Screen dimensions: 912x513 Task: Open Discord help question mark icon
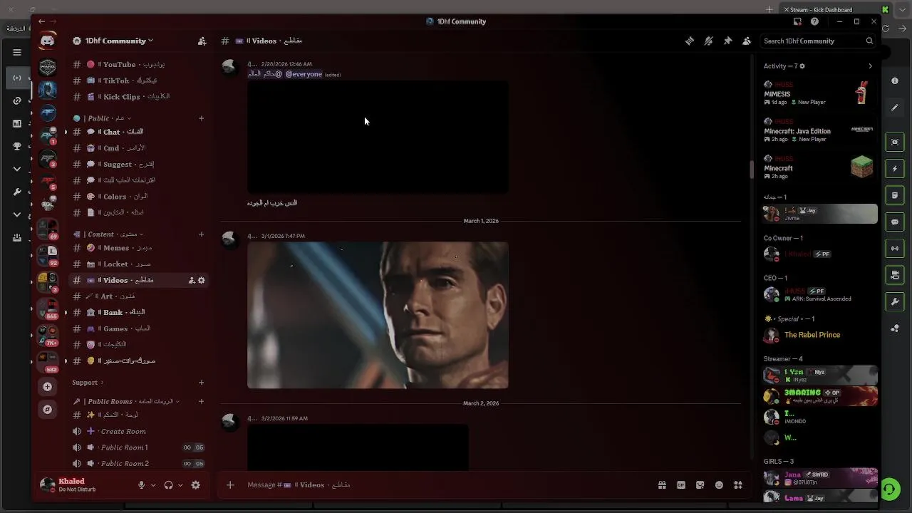(x=814, y=21)
